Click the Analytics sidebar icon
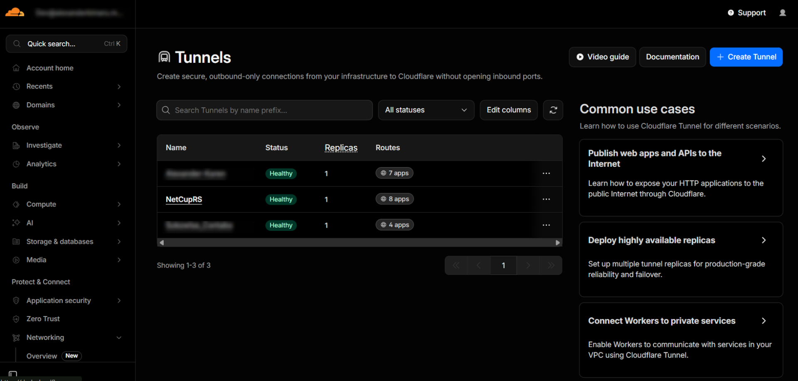 click(x=16, y=164)
